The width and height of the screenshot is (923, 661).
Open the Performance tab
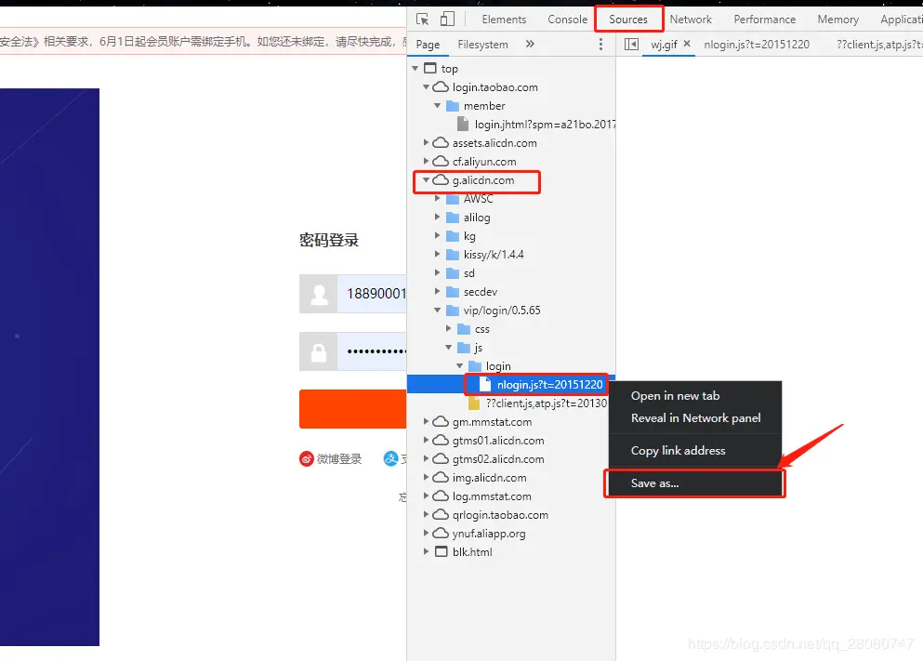click(x=765, y=20)
